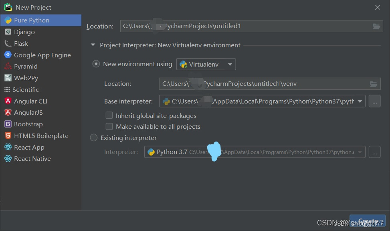Select Google App Engine label
This screenshot has height=231, width=390.
[42, 55]
